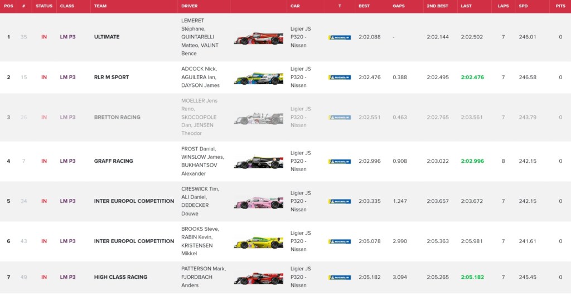Click driver names ADCOCK, AGUILERA, DAYSON
571x296 pixels.
(x=200, y=77)
